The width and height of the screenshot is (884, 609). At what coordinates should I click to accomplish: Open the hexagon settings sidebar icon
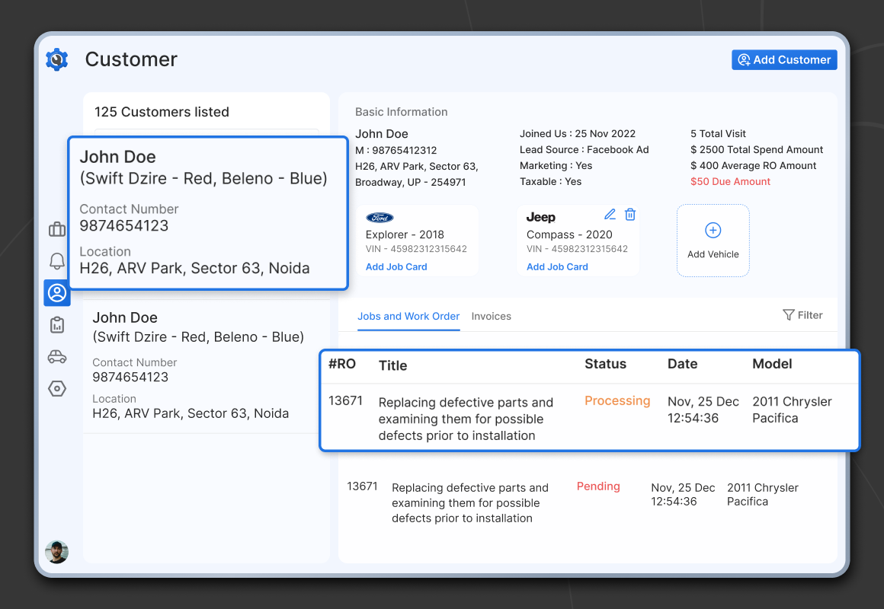point(57,389)
